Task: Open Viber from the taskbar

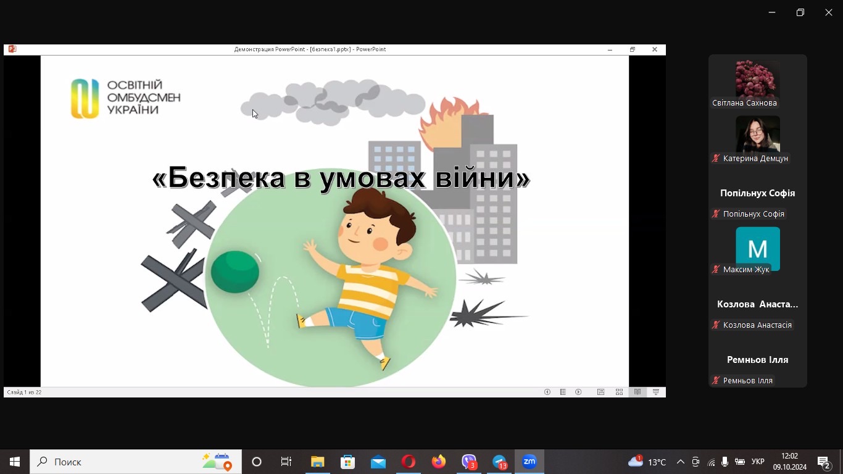Action: pyautogui.click(x=469, y=462)
